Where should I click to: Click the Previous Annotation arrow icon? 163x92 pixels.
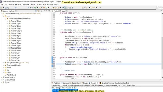[87, 8]
